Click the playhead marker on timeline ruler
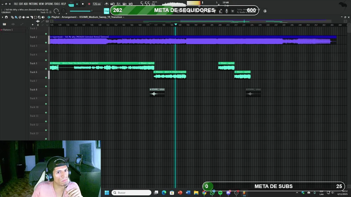 click(x=176, y=25)
